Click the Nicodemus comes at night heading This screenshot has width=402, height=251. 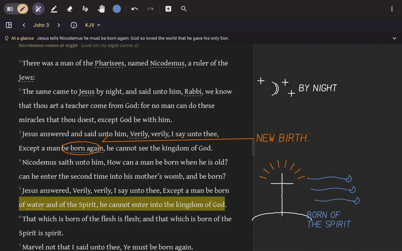click(x=48, y=45)
